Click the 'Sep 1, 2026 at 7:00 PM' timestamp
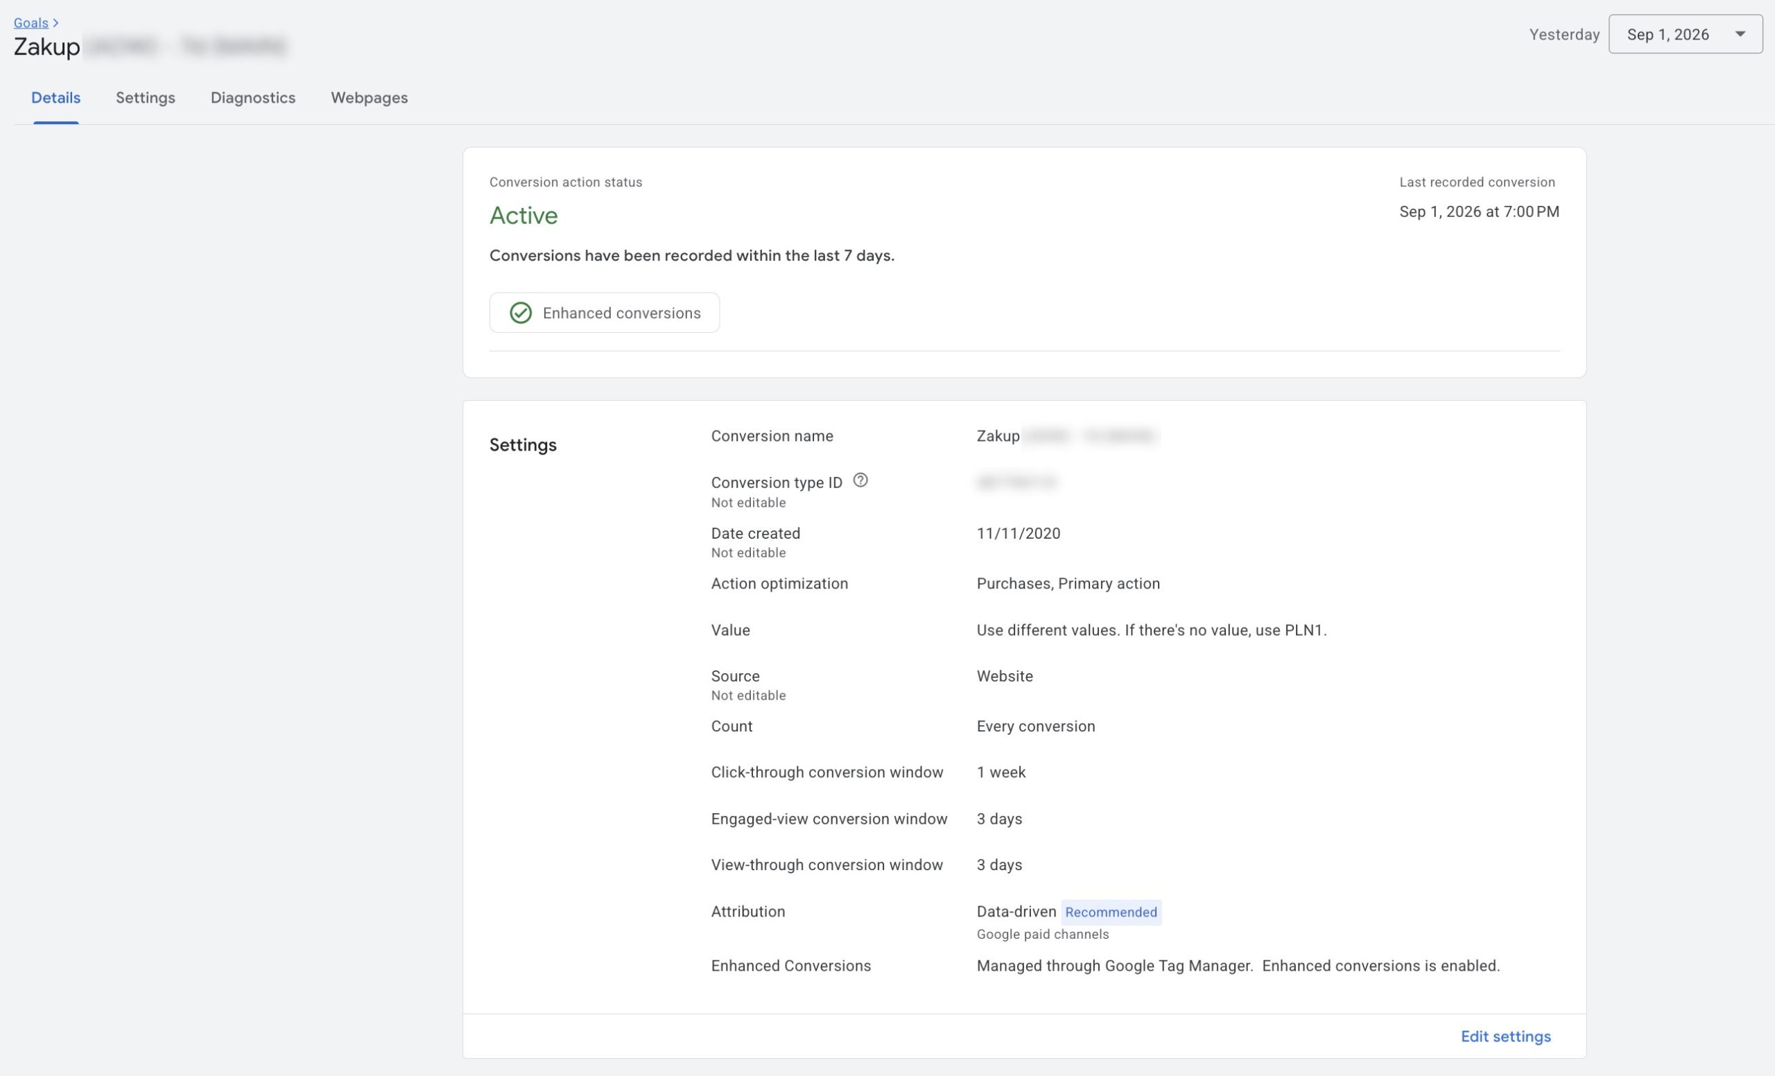This screenshot has height=1076, width=1775. [1480, 211]
